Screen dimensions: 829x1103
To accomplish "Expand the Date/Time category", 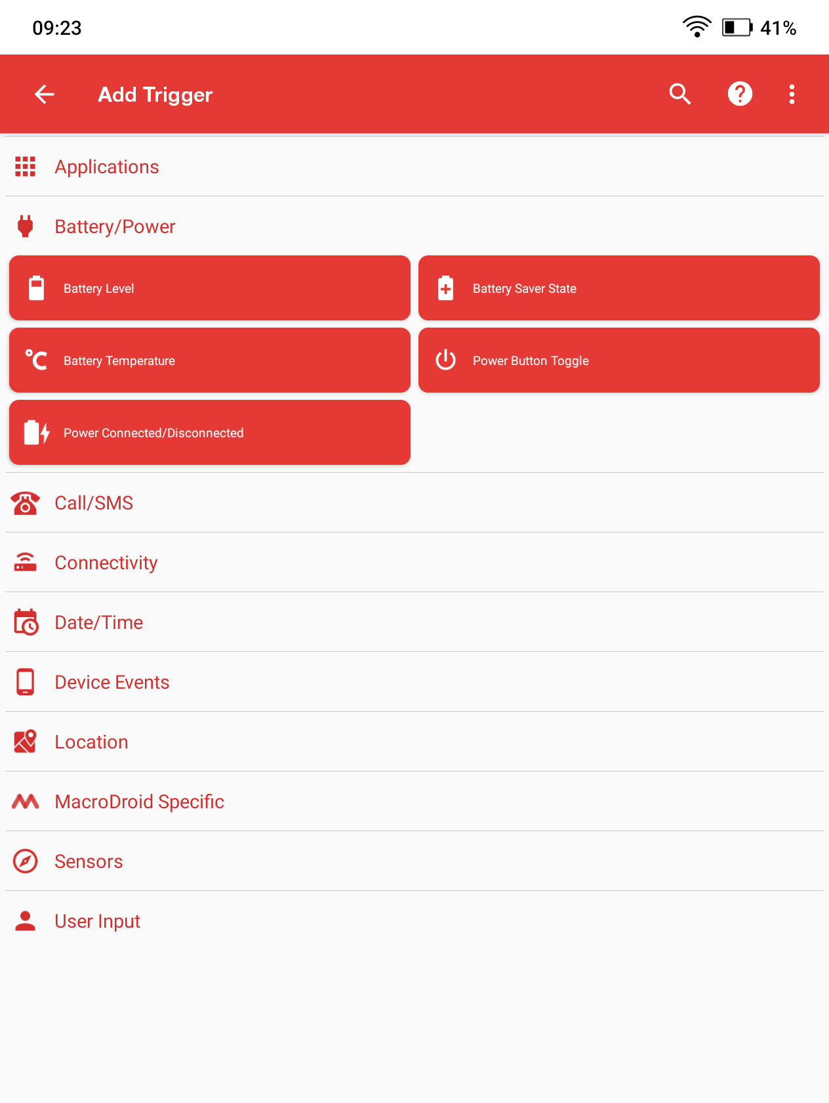I will pos(99,622).
